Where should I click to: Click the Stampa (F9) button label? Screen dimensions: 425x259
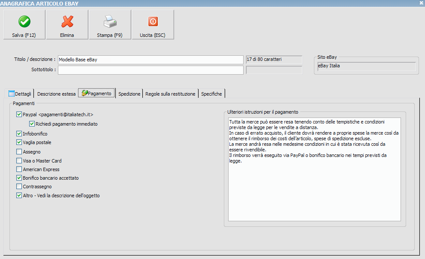click(x=109, y=35)
